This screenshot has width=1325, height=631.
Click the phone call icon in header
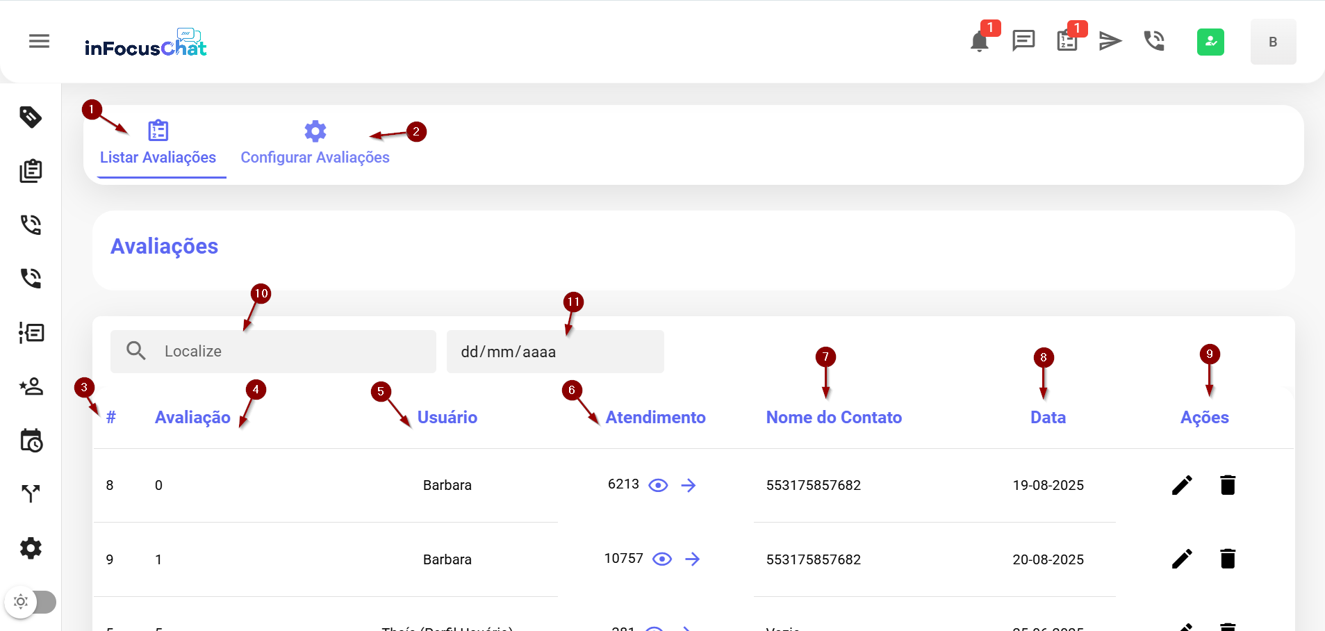(x=1154, y=42)
